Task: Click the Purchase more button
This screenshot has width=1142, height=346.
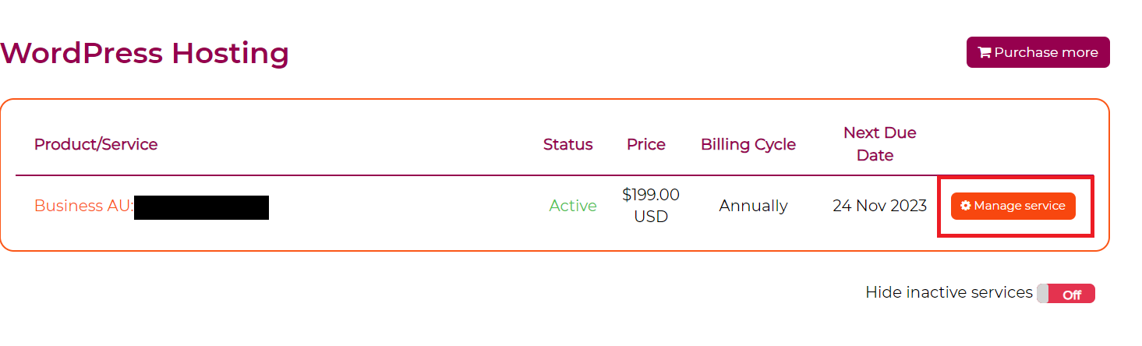Action: tap(1038, 52)
